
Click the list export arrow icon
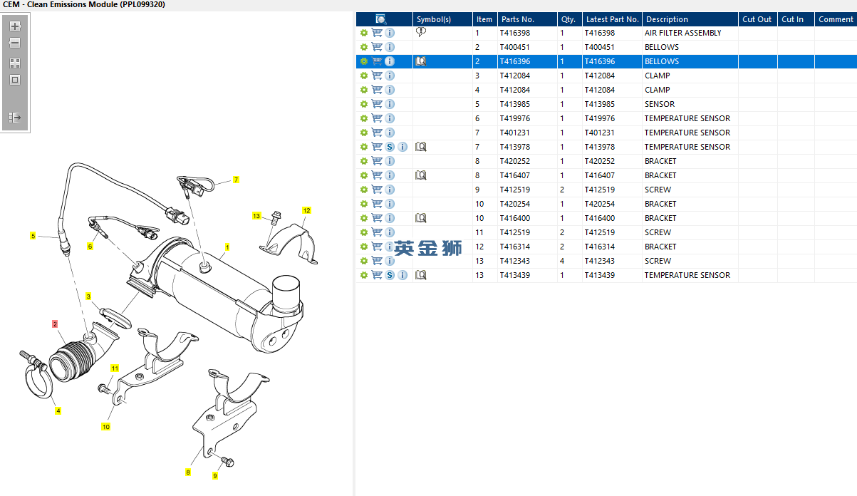pyautogui.click(x=15, y=118)
